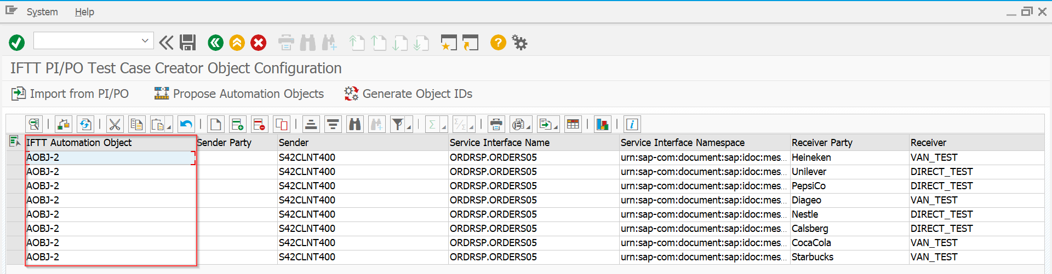Open the graphic chart display icon
The width and height of the screenshot is (1052, 274).
(602, 125)
